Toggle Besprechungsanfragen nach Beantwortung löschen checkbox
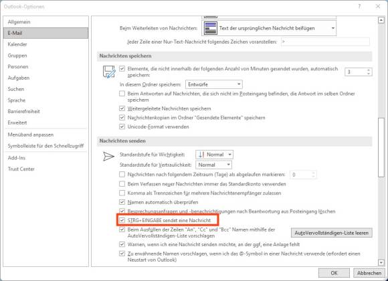This screenshot has width=388, height=281. coord(122,211)
